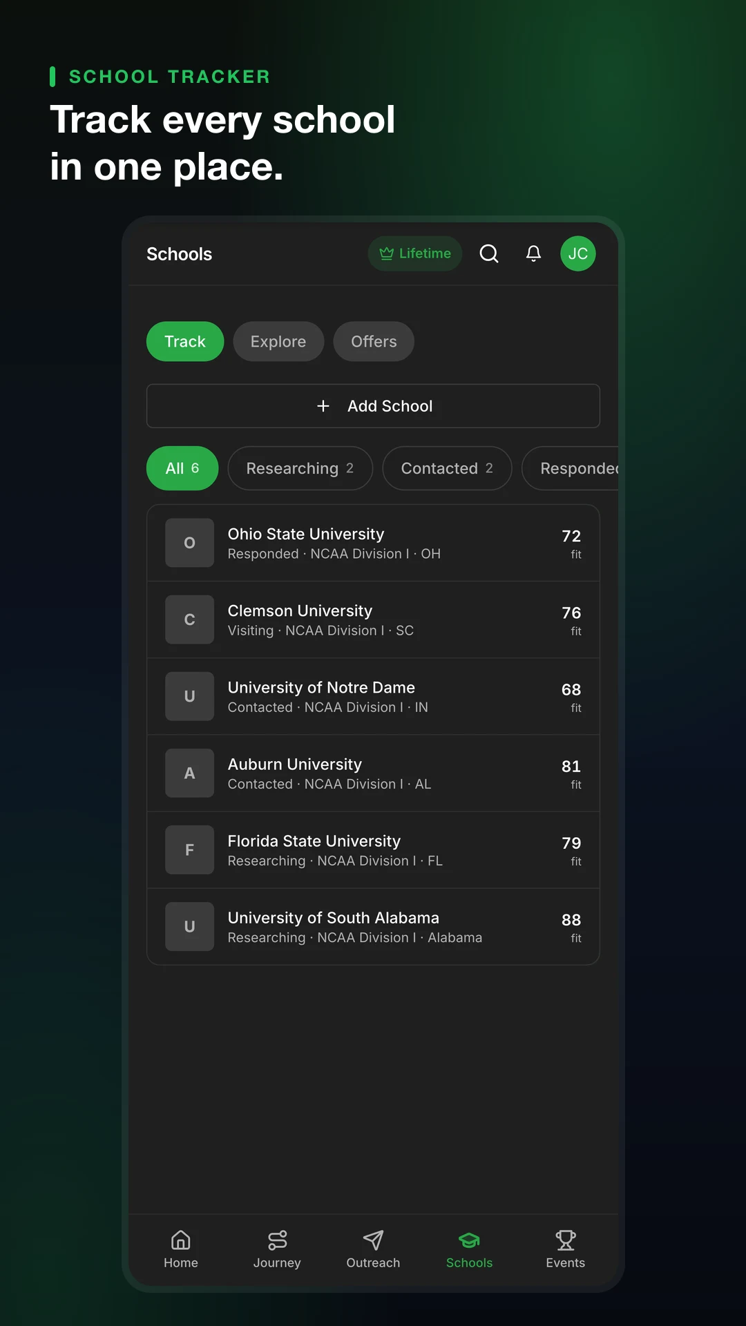Select the All 6 filter chip

tap(182, 468)
